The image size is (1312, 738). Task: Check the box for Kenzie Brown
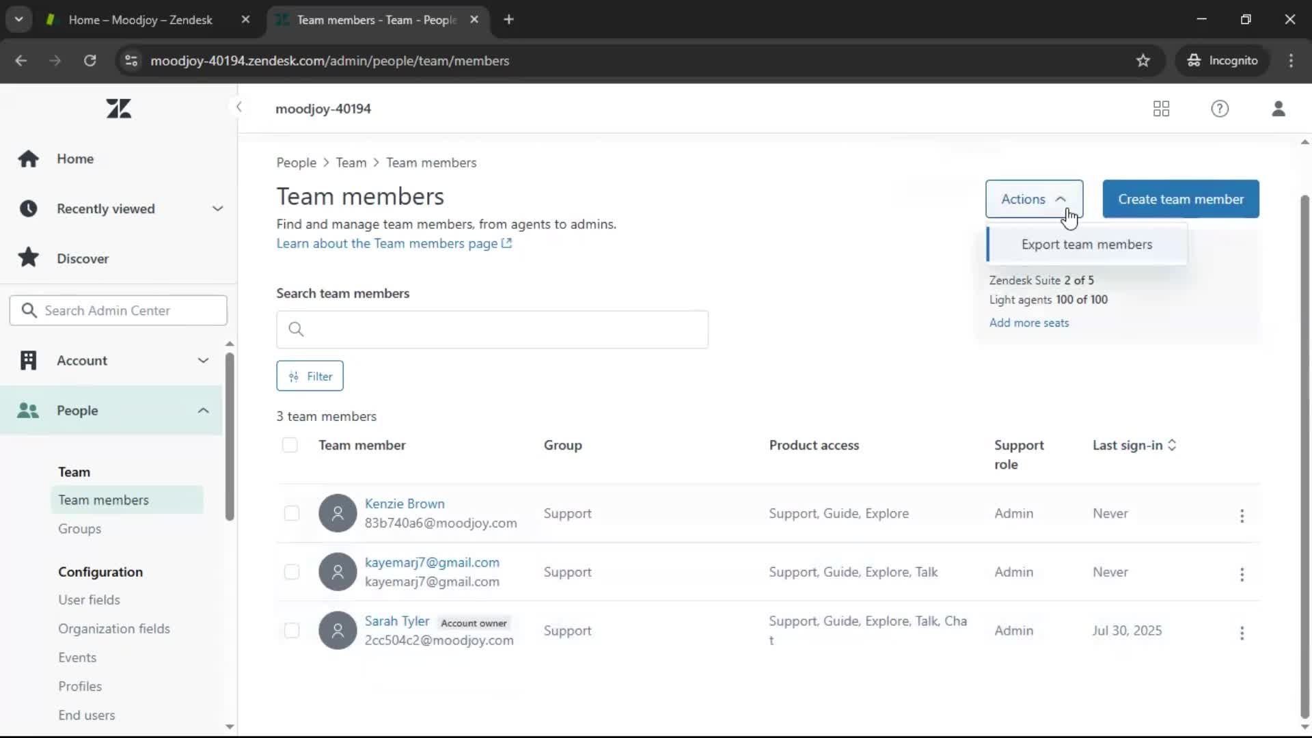(292, 513)
